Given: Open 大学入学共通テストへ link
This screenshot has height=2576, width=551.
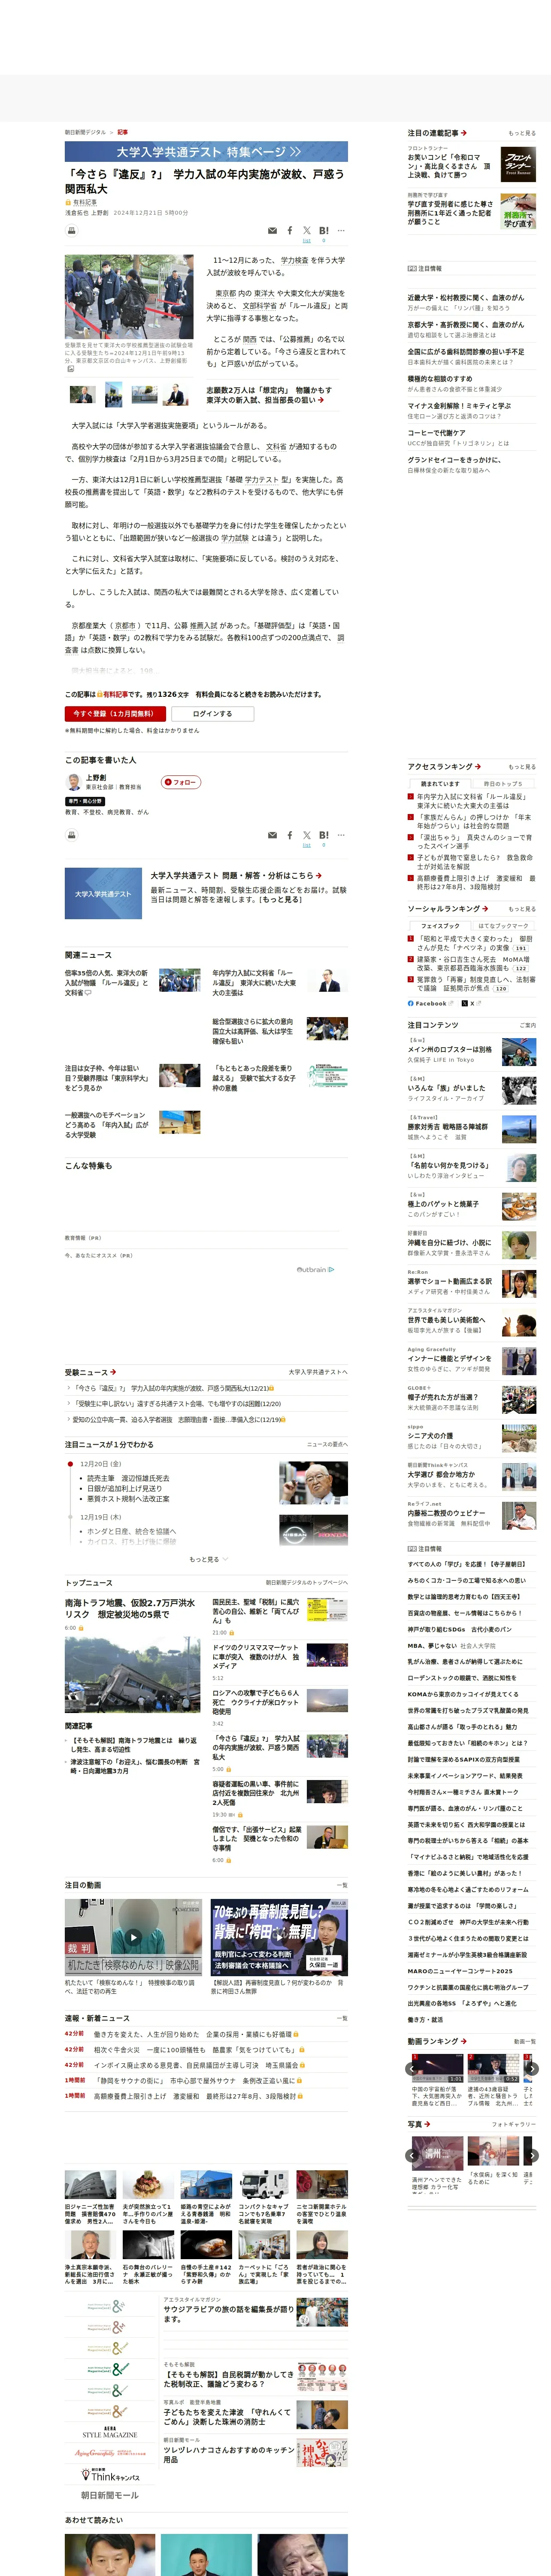Looking at the screenshot, I should coord(318,1372).
